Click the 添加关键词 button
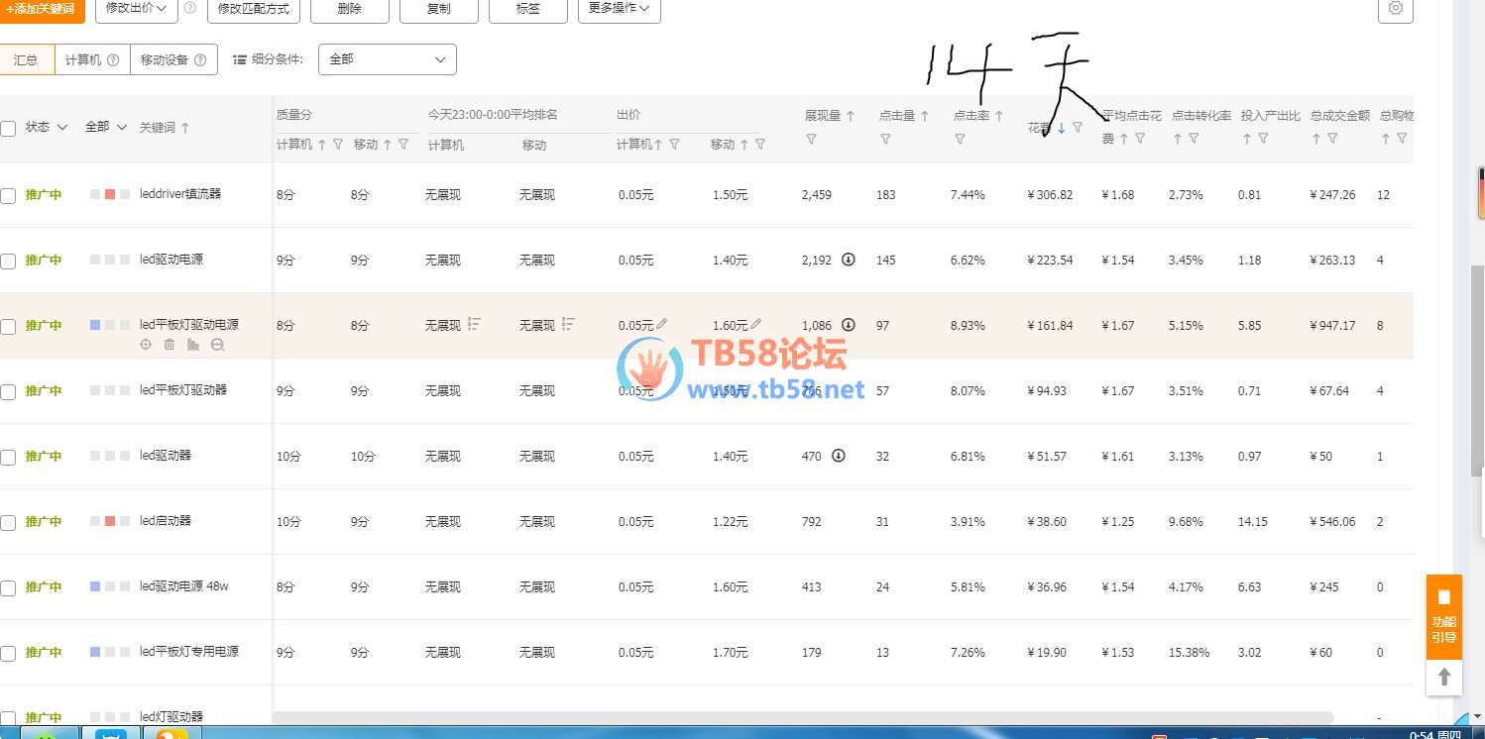Screen dimensions: 1485x739 tap(41, 9)
